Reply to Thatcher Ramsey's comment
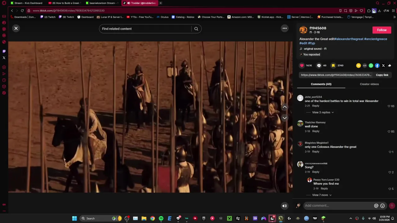This screenshot has width=397, height=223. click(x=316, y=131)
